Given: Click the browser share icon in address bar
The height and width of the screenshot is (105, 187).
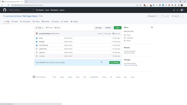Looking at the screenshot, I should point(137,5).
